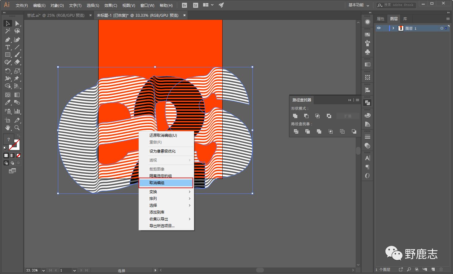The width and height of the screenshot is (453, 274).
Task: Switch to the 尝试.ai document tab
Action: coord(56,15)
